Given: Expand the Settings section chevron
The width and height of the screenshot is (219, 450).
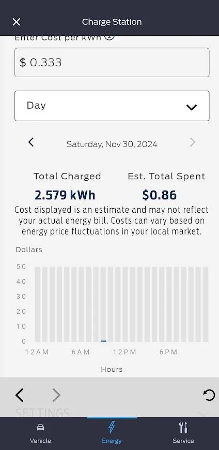Looking at the screenshot, I should [x=204, y=414].
